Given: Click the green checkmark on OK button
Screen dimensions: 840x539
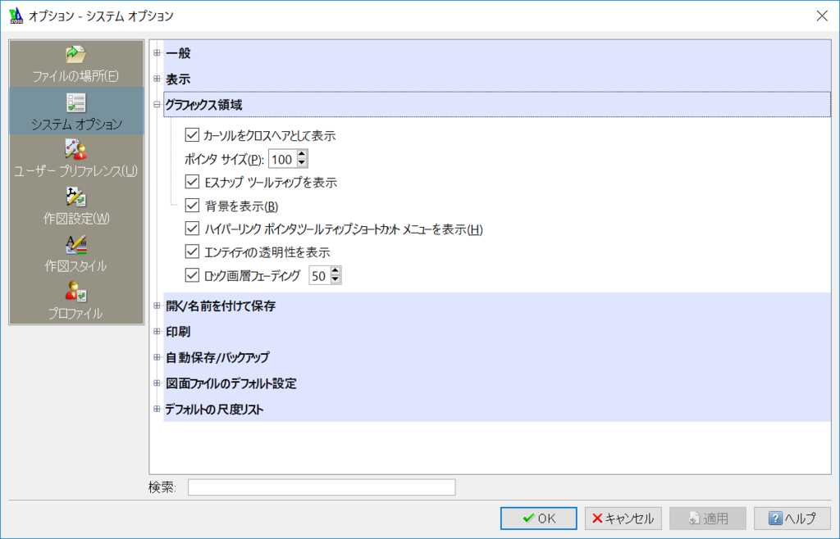Looking at the screenshot, I should (x=528, y=519).
